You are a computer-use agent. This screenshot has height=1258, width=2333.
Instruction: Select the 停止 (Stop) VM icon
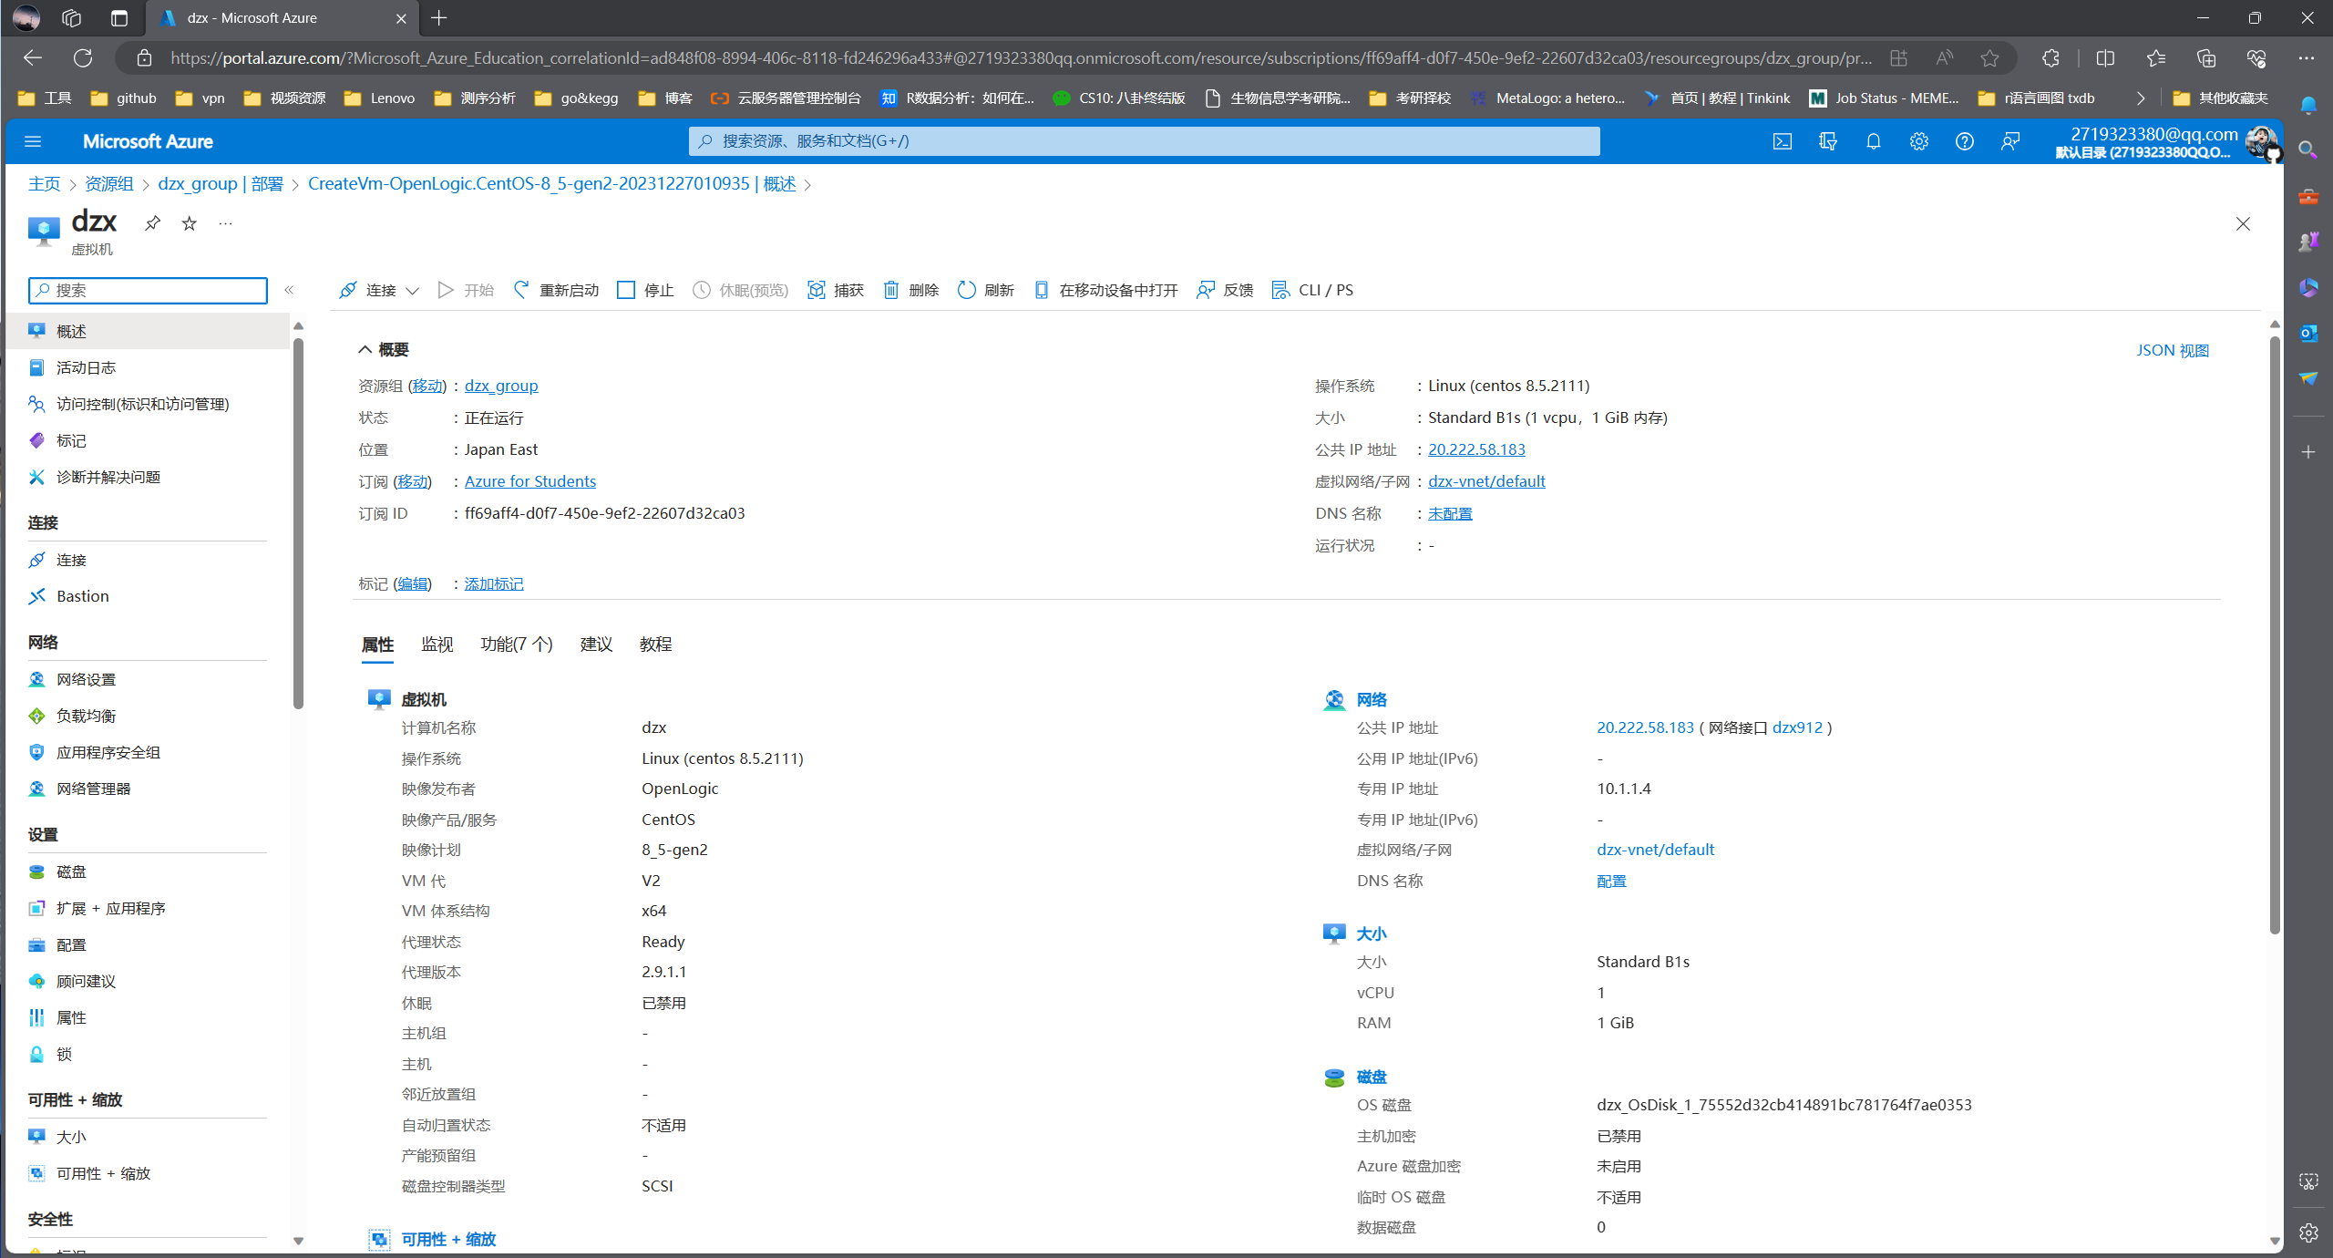coord(626,289)
